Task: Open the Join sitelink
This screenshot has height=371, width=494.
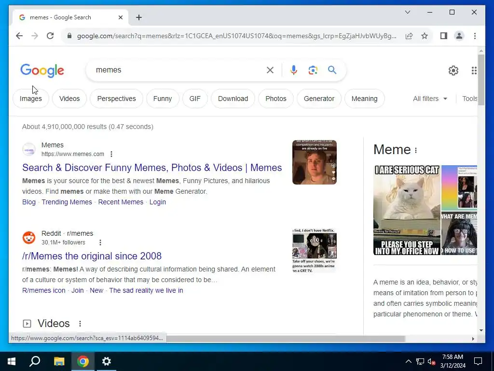Action: [78, 290]
